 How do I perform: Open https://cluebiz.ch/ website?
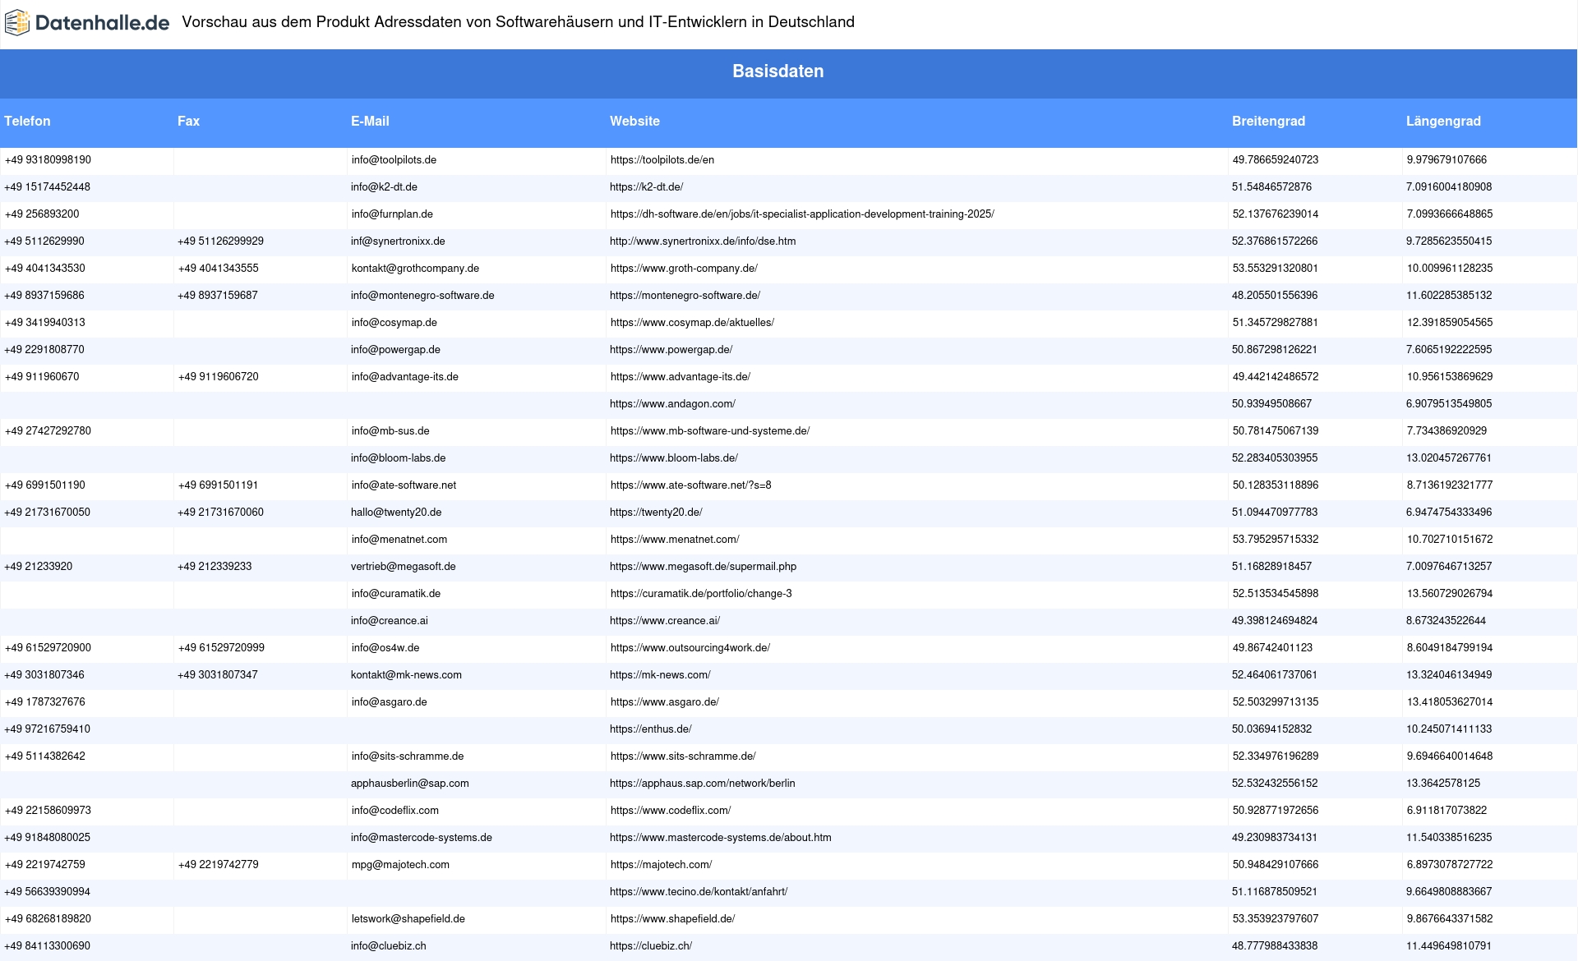coord(651,946)
